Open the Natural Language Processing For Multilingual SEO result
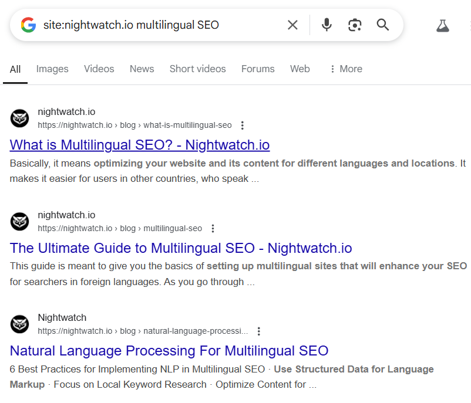 pos(169,351)
